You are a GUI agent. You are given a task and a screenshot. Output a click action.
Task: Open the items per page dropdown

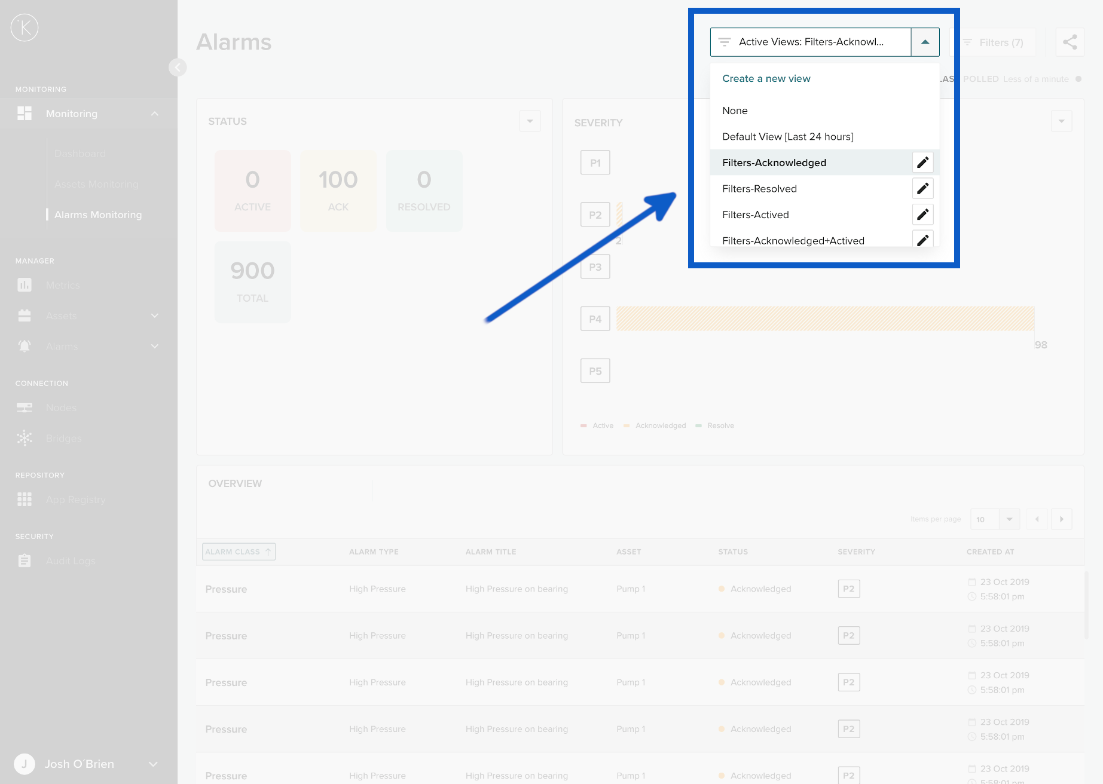(x=1009, y=519)
